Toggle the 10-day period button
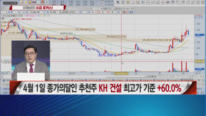The image size is (206, 116). [78, 9]
